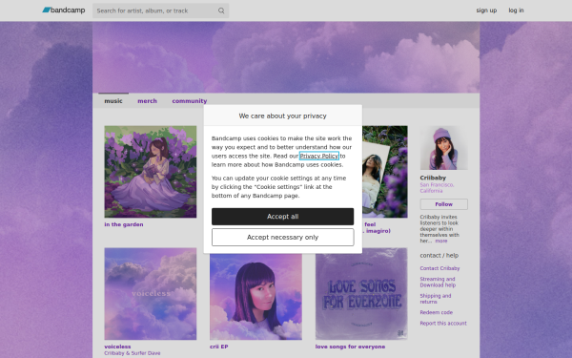This screenshot has width=572, height=358.
Task: Open the love songs for everyone cover
Action: tap(361, 294)
